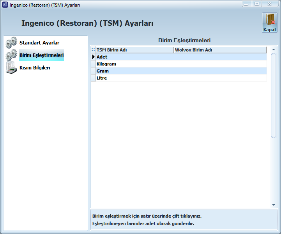The width and height of the screenshot is (281, 234).
Task: Click the app icon in the title bar
Action: coord(5,4)
